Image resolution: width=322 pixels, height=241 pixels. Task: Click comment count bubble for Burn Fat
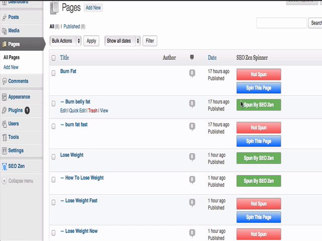point(192,73)
